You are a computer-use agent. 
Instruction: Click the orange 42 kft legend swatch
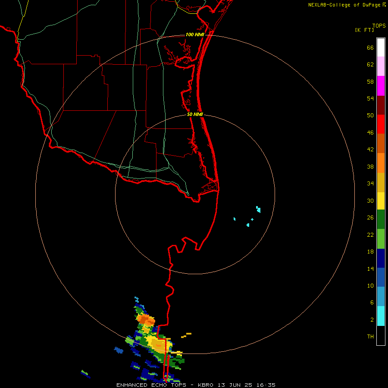pos(381,163)
